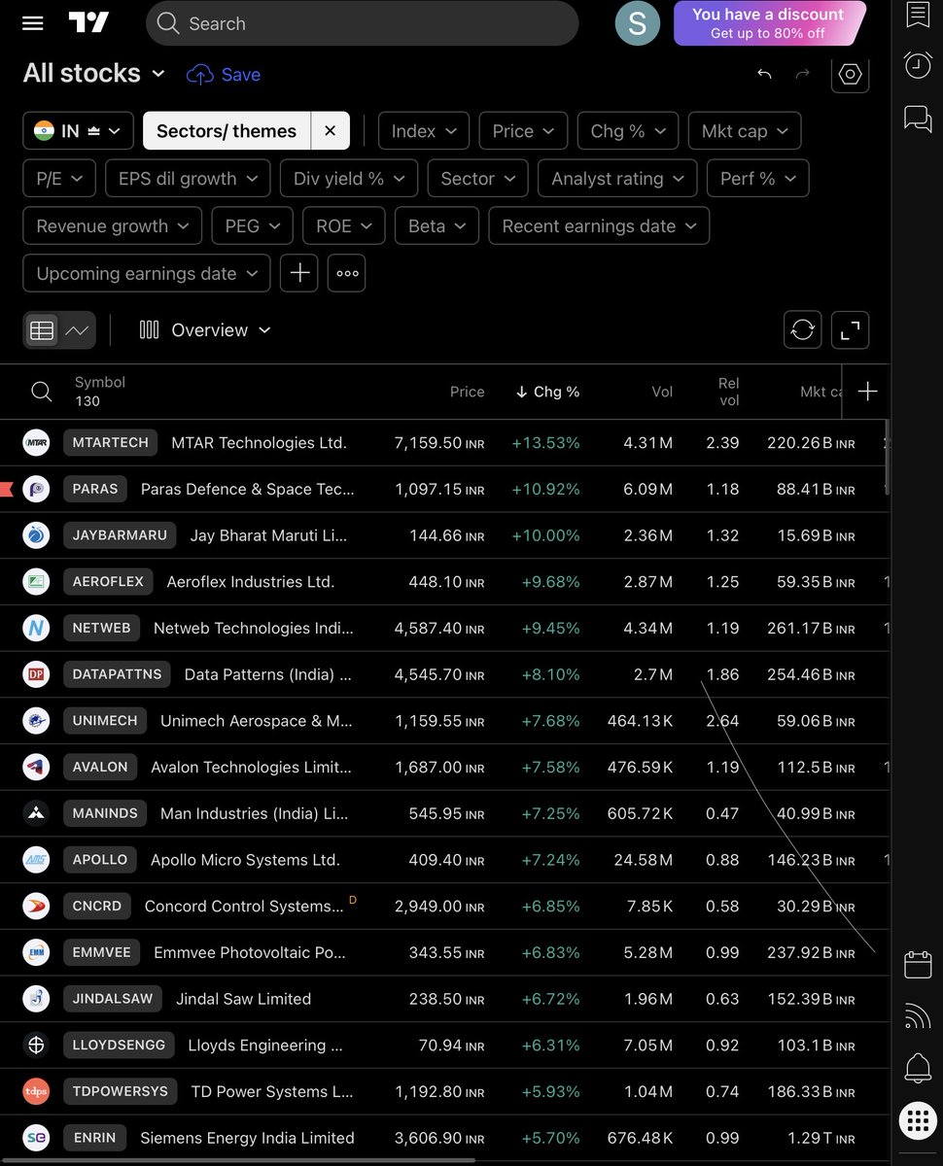Click the horizontal scrollbar at the bottom
This screenshot has width=943, height=1166.
[x=238, y=1159]
